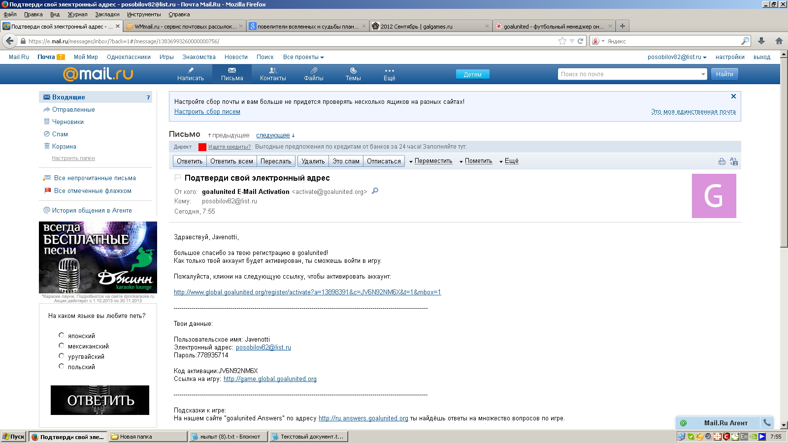788x443 pixels.
Task: Open the Спам folder
Action: tap(60, 134)
